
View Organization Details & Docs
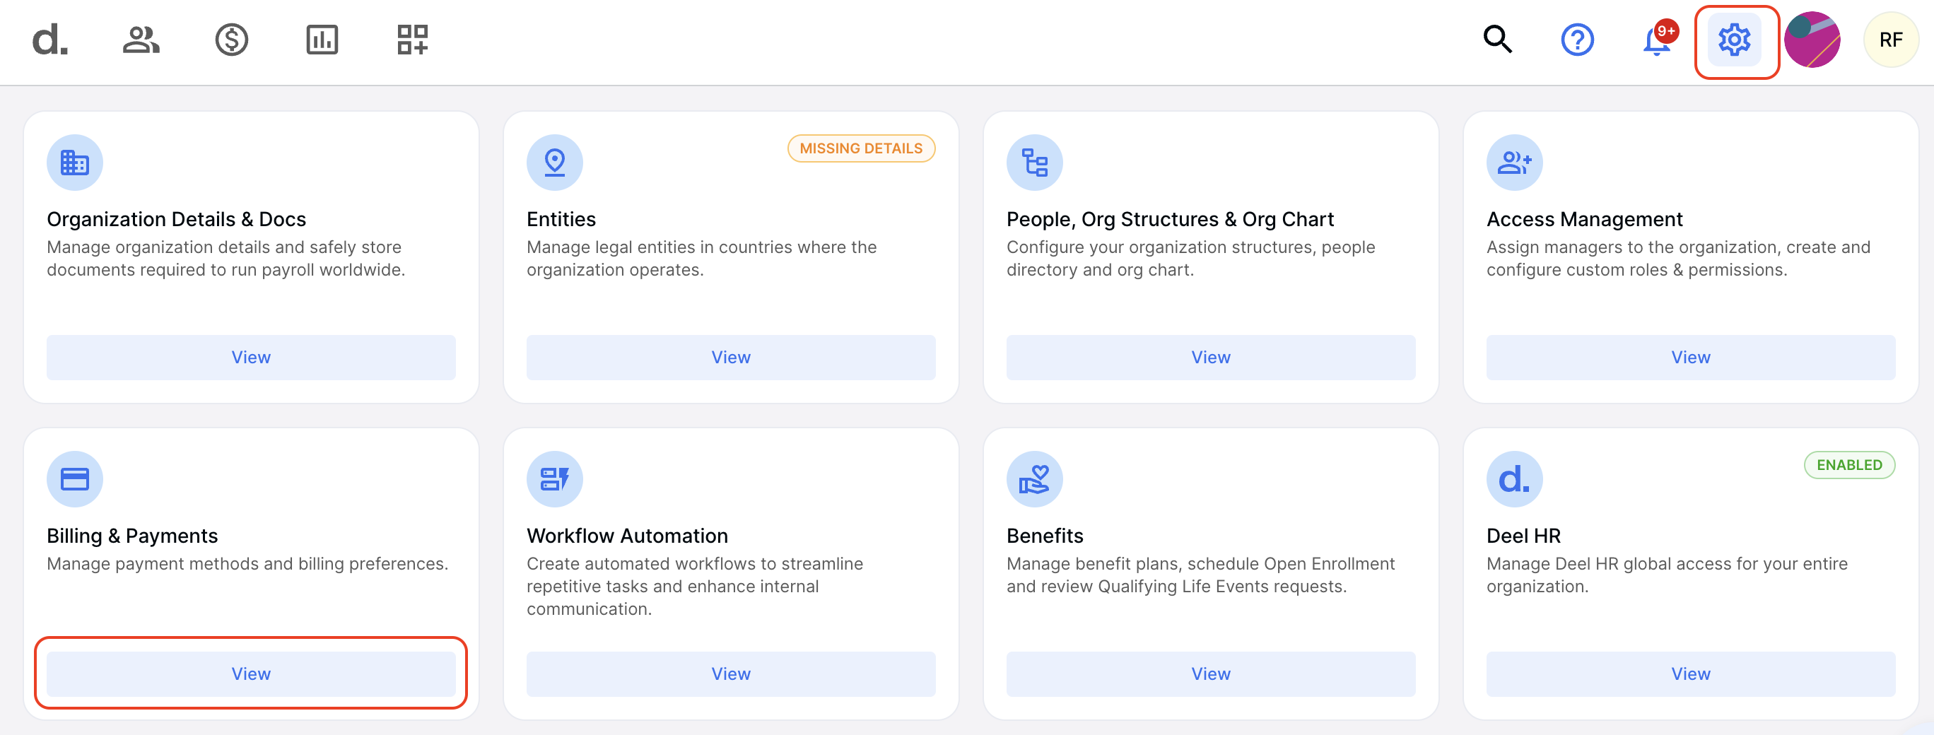coord(251,358)
